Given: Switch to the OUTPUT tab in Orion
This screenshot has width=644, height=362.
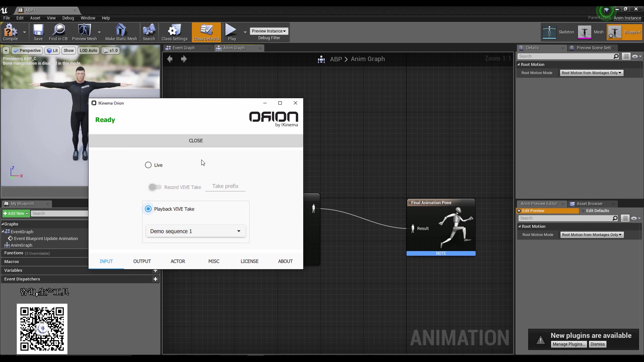Looking at the screenshot, I should (x=142, y=261).
